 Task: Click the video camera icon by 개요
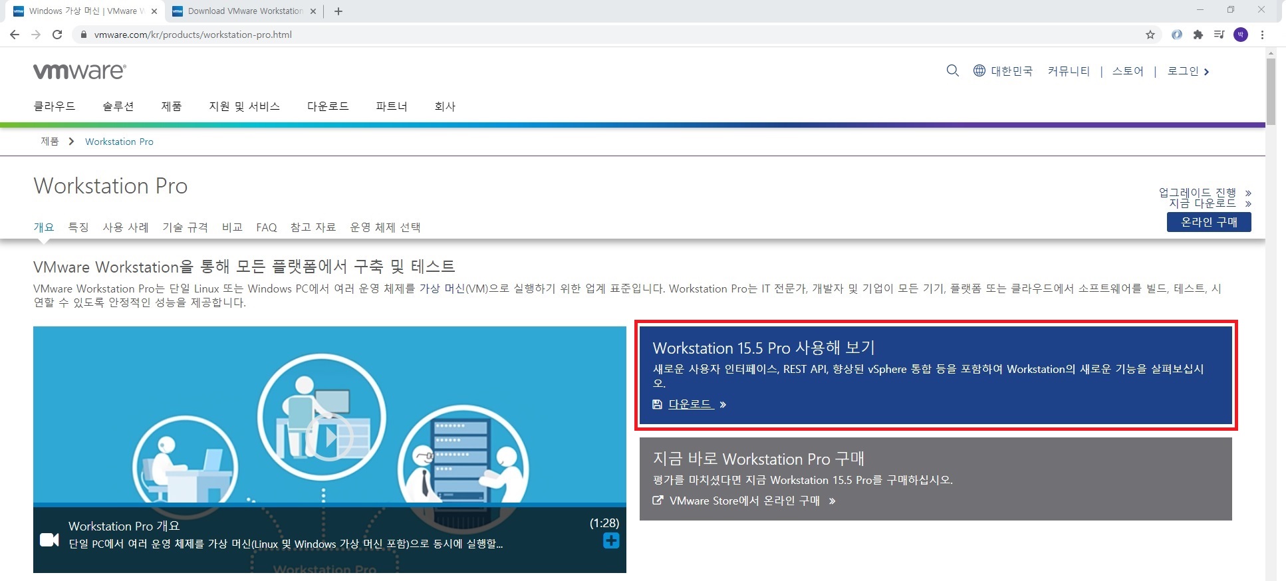(49, 540)
